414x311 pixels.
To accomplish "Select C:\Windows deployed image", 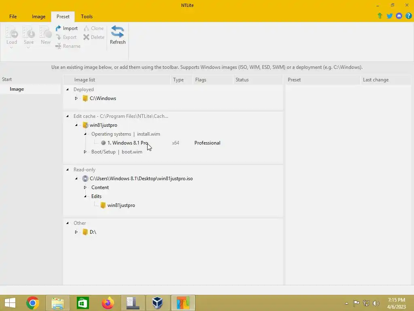I will click(x=103, y=98).
